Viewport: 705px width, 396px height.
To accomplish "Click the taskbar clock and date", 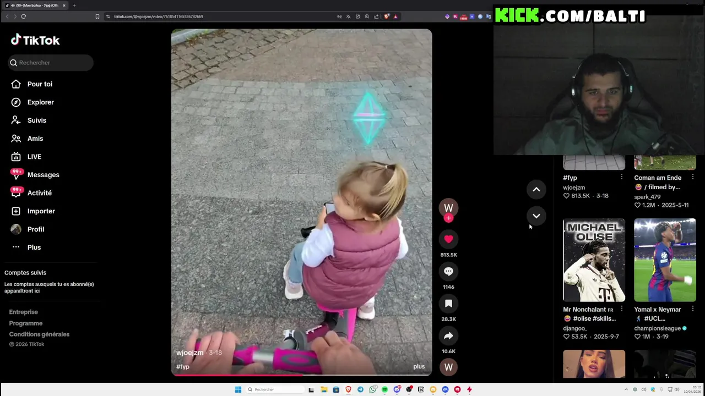I will 692,389.
